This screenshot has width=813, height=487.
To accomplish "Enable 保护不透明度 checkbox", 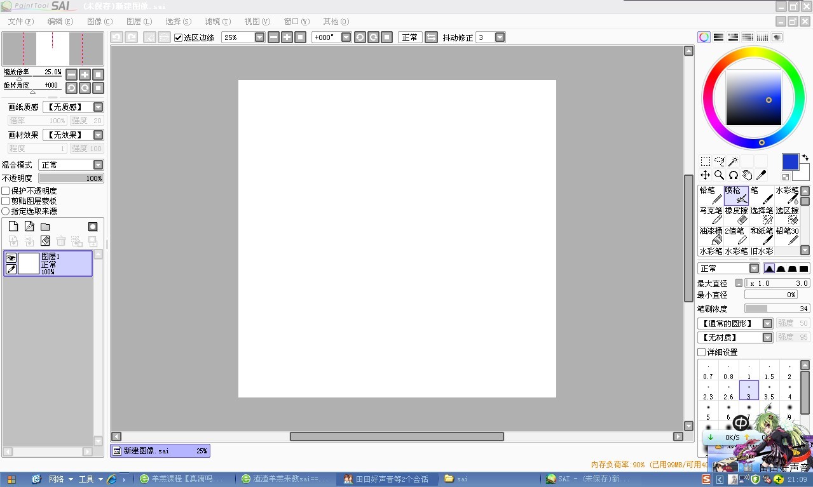I will pos(6,190).
